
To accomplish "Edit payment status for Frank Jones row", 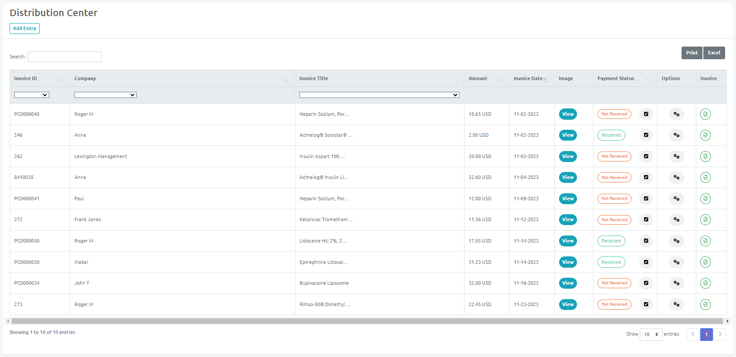I will pos(646,219).
